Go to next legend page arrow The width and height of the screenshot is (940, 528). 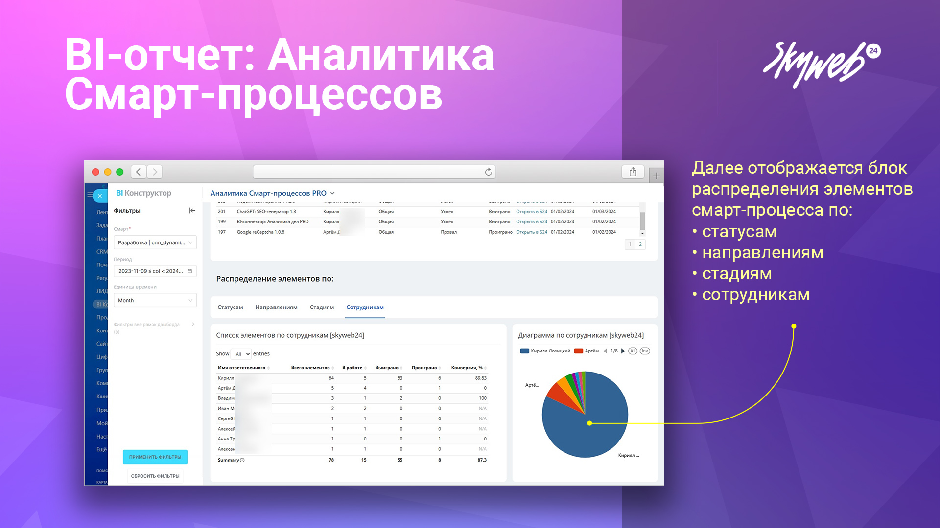coord(623,351)
